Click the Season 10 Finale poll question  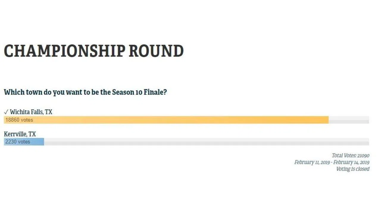(85, 92)
